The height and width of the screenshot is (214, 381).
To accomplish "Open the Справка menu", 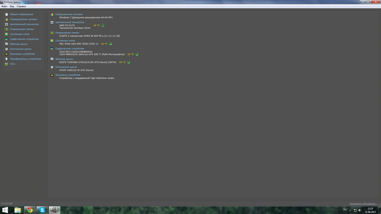I will click(x=21, y=7).
